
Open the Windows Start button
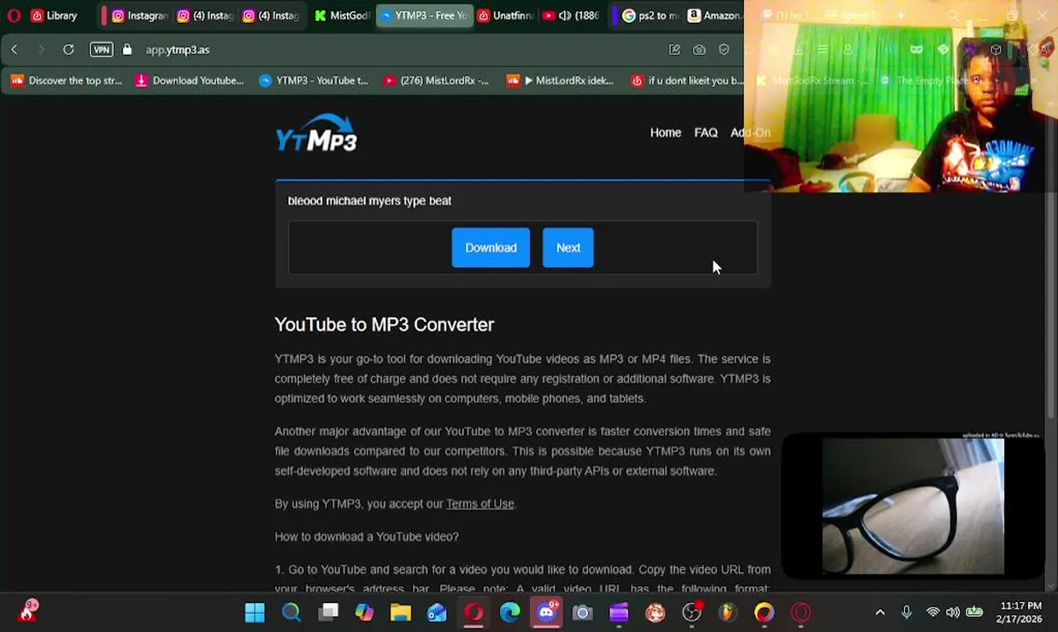coord(255,613)
